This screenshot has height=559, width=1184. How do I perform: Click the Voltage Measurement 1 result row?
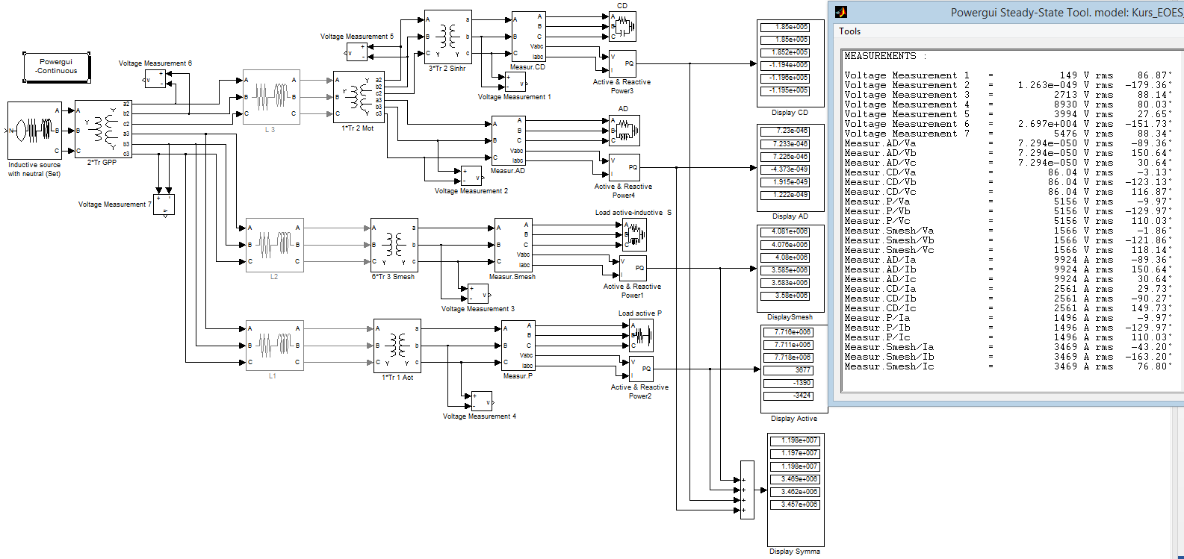pyautogui.click(x=1008, y=75)
